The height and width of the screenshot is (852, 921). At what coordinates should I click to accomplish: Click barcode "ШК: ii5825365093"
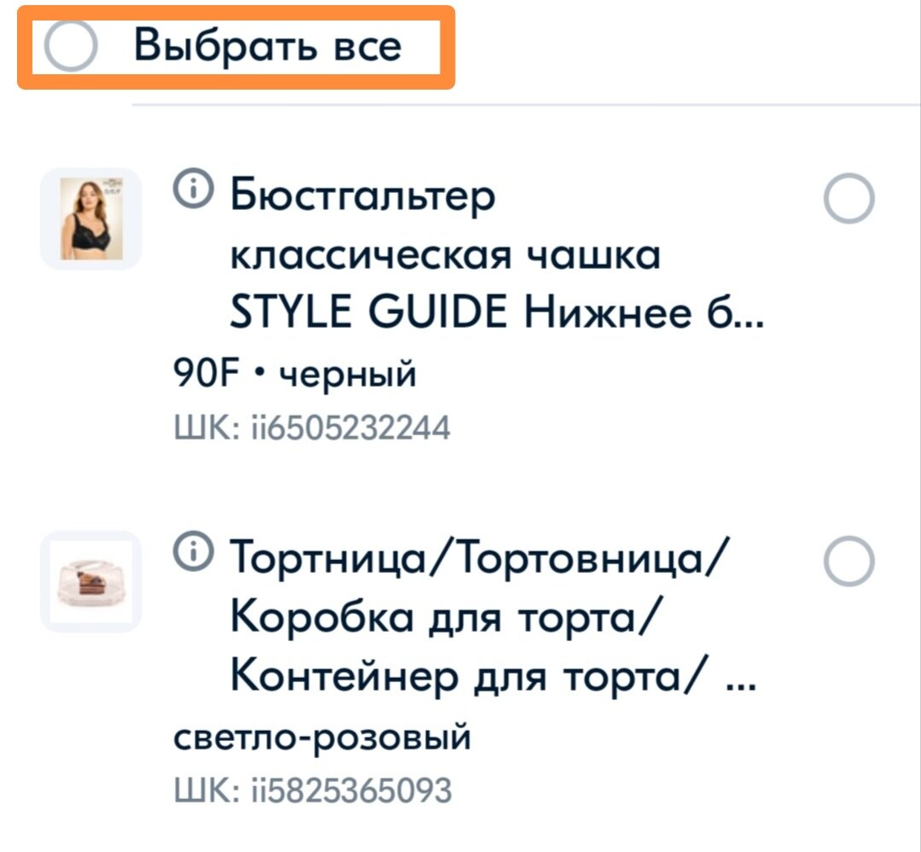[316, 791]
